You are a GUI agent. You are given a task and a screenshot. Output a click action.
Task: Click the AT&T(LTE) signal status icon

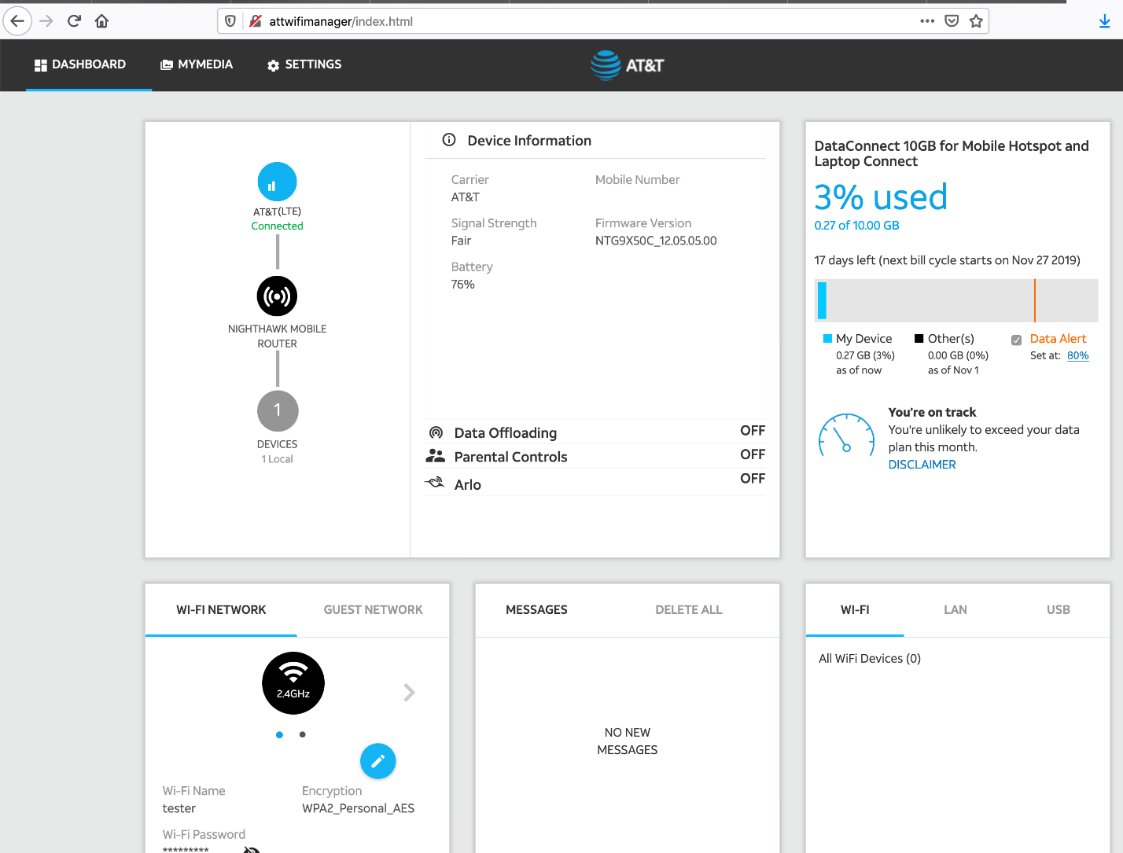coord(277,182)
